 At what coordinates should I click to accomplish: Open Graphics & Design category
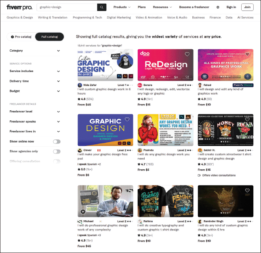coord(20,17)
